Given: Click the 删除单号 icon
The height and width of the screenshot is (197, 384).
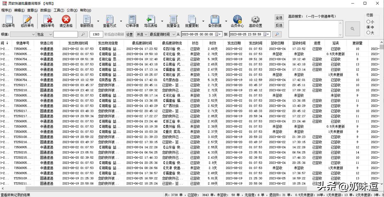Looking at the screenshot, I should (48, 21).
